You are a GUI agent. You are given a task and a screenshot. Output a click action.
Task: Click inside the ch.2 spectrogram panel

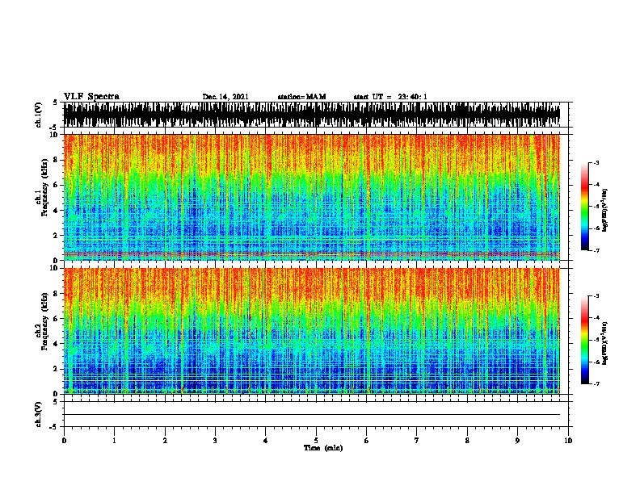click(x=311, y=331)
